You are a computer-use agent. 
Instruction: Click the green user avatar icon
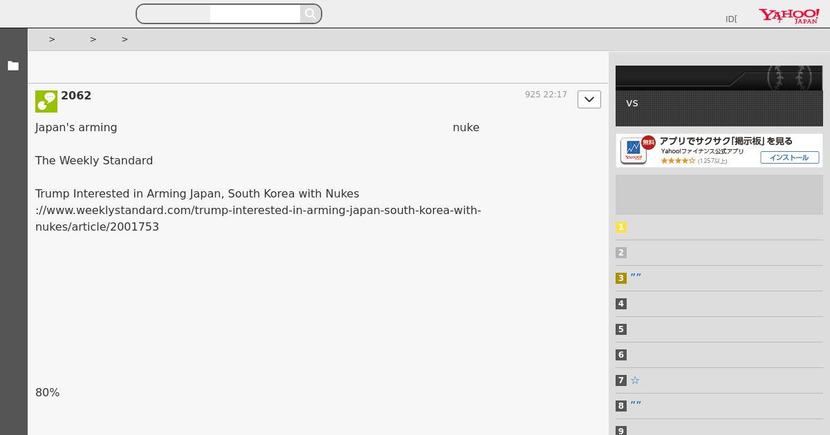coord(46,101)
